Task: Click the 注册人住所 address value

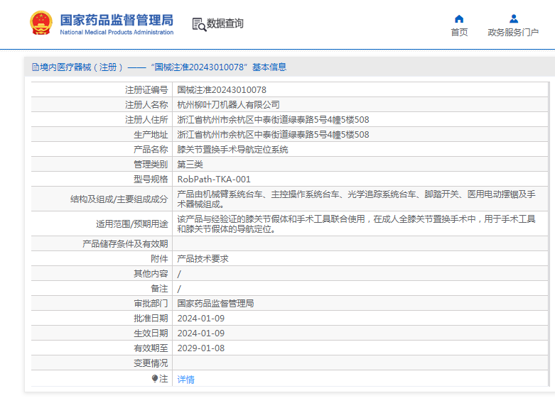Action: coord(274,120)
